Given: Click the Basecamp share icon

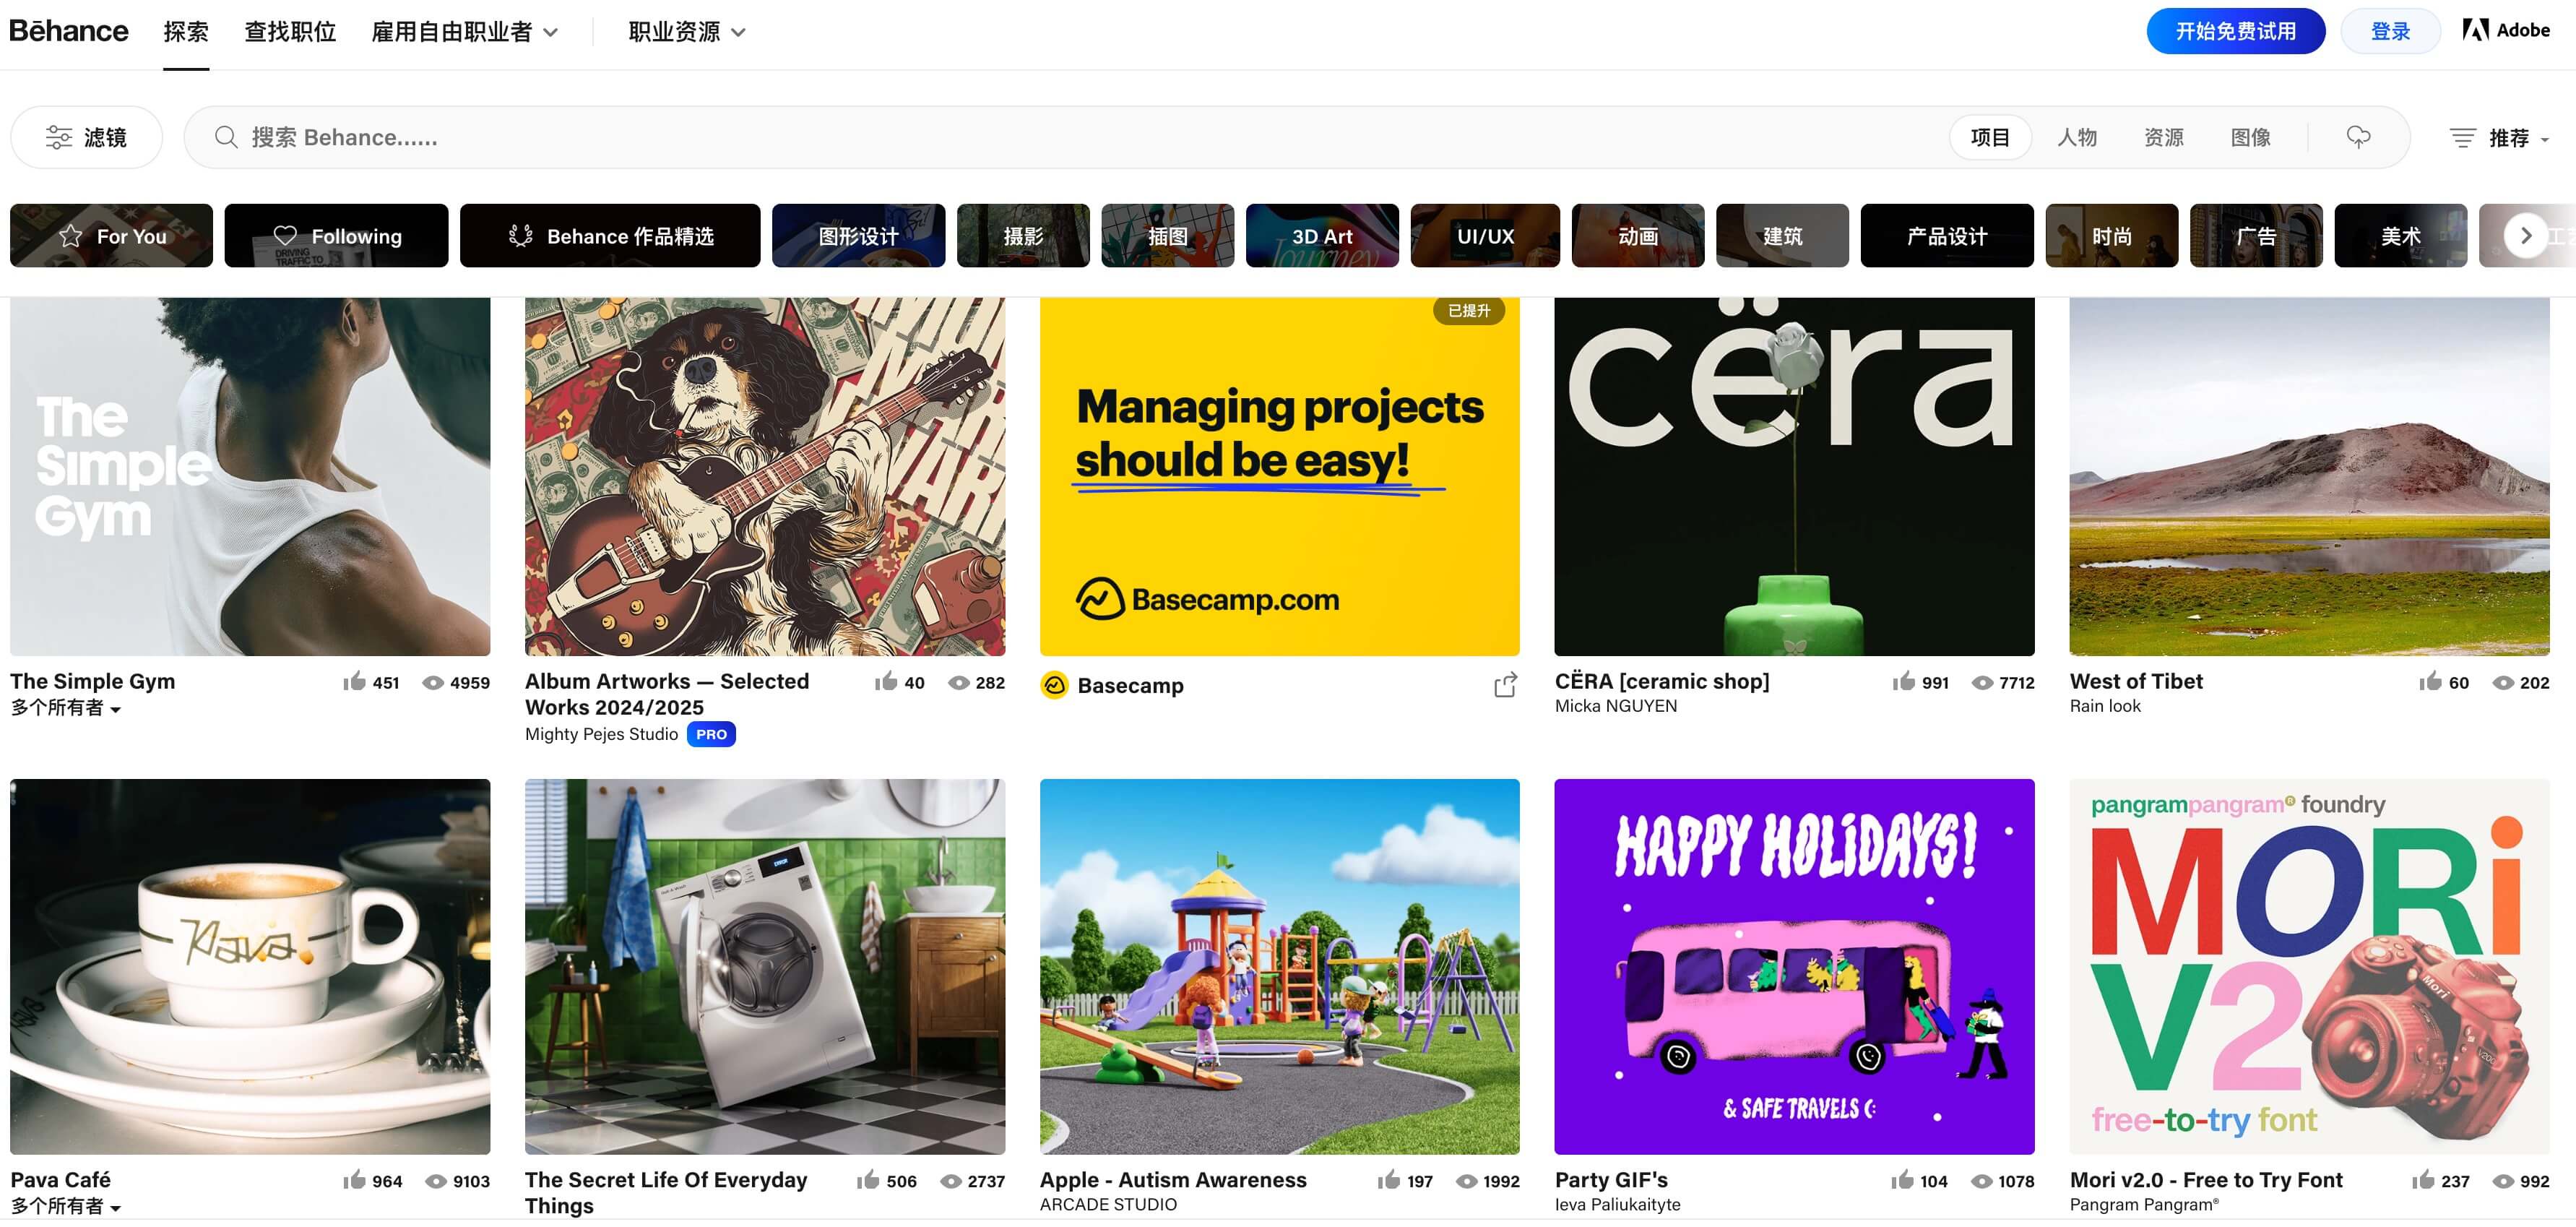Looking at the screenshot, I should [x=1505, y=685].
